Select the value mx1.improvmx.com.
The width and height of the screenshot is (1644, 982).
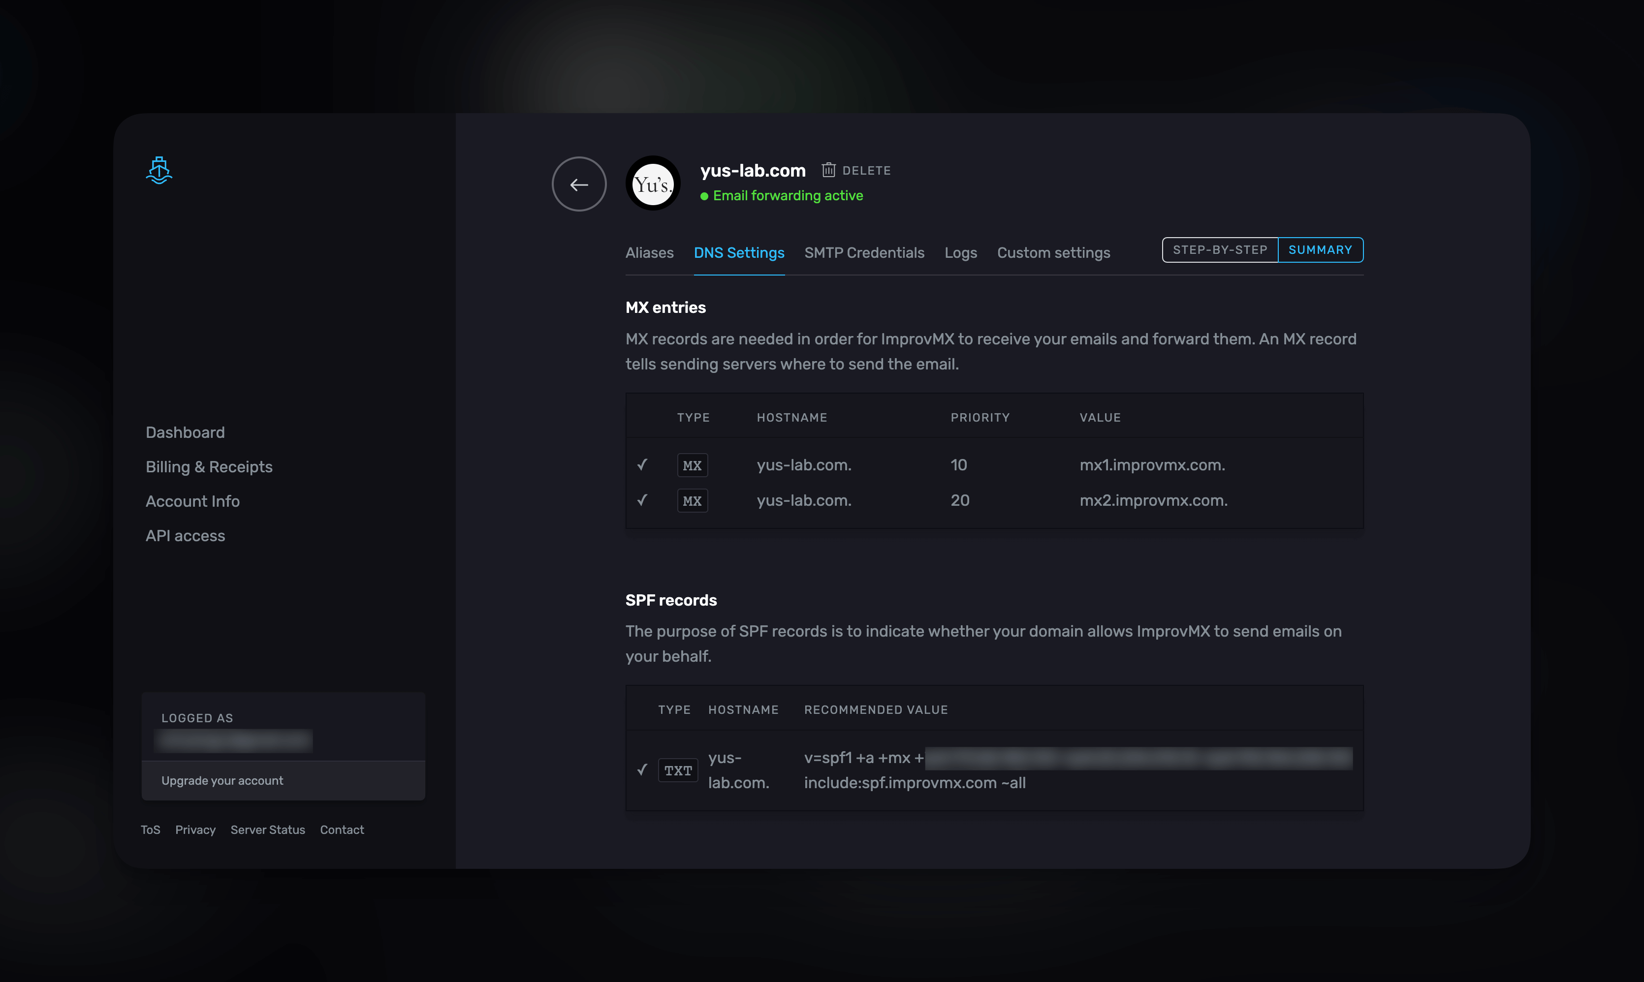[1152, 465]
